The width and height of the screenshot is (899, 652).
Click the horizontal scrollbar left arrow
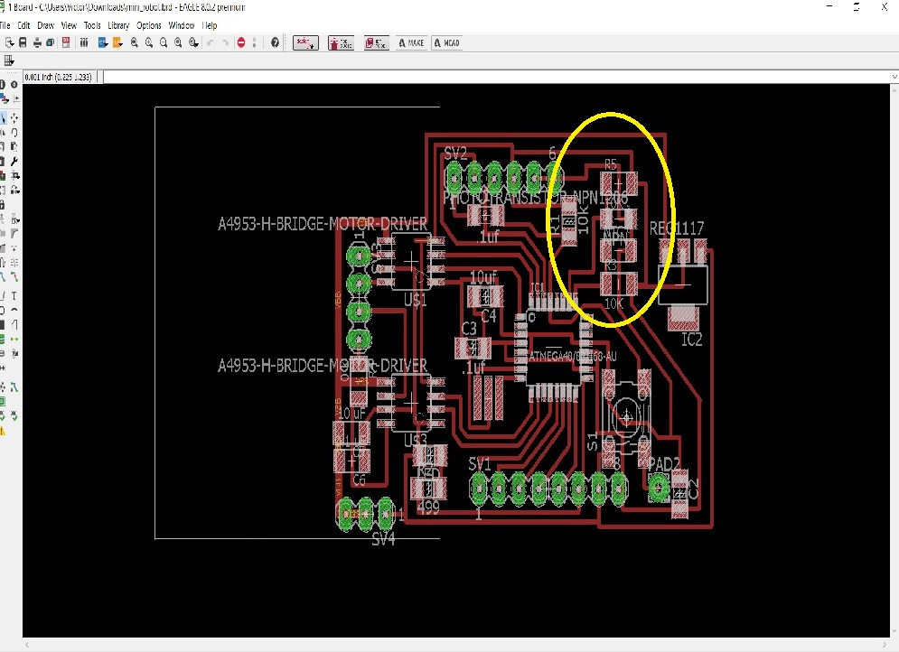pos(27,645)
